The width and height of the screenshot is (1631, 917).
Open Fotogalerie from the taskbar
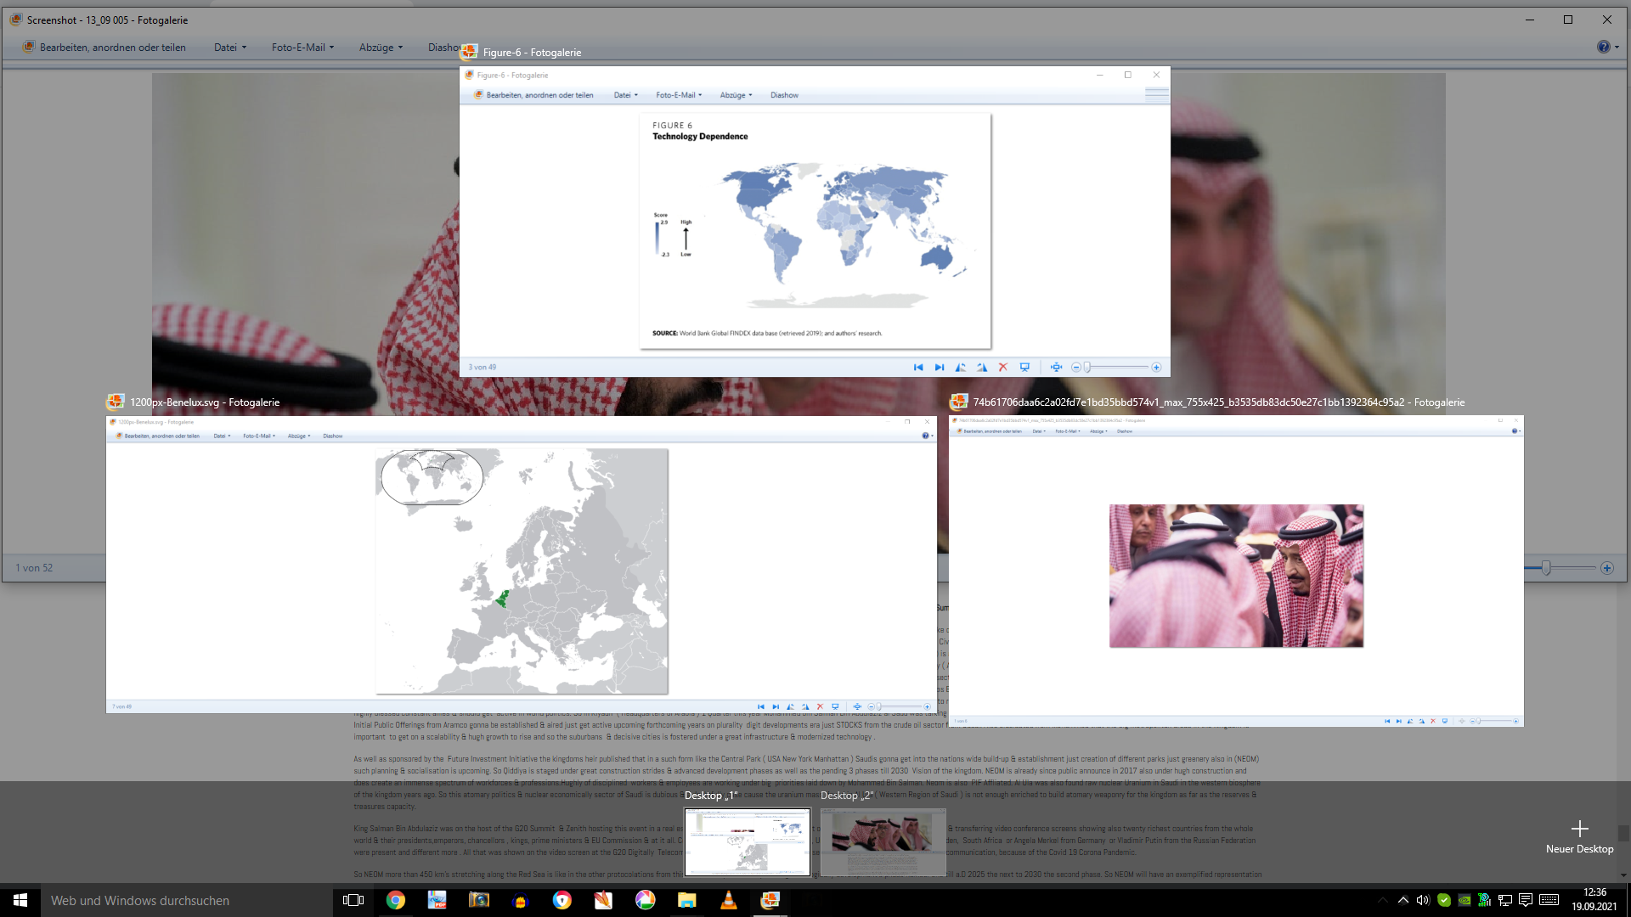(770, 900)
